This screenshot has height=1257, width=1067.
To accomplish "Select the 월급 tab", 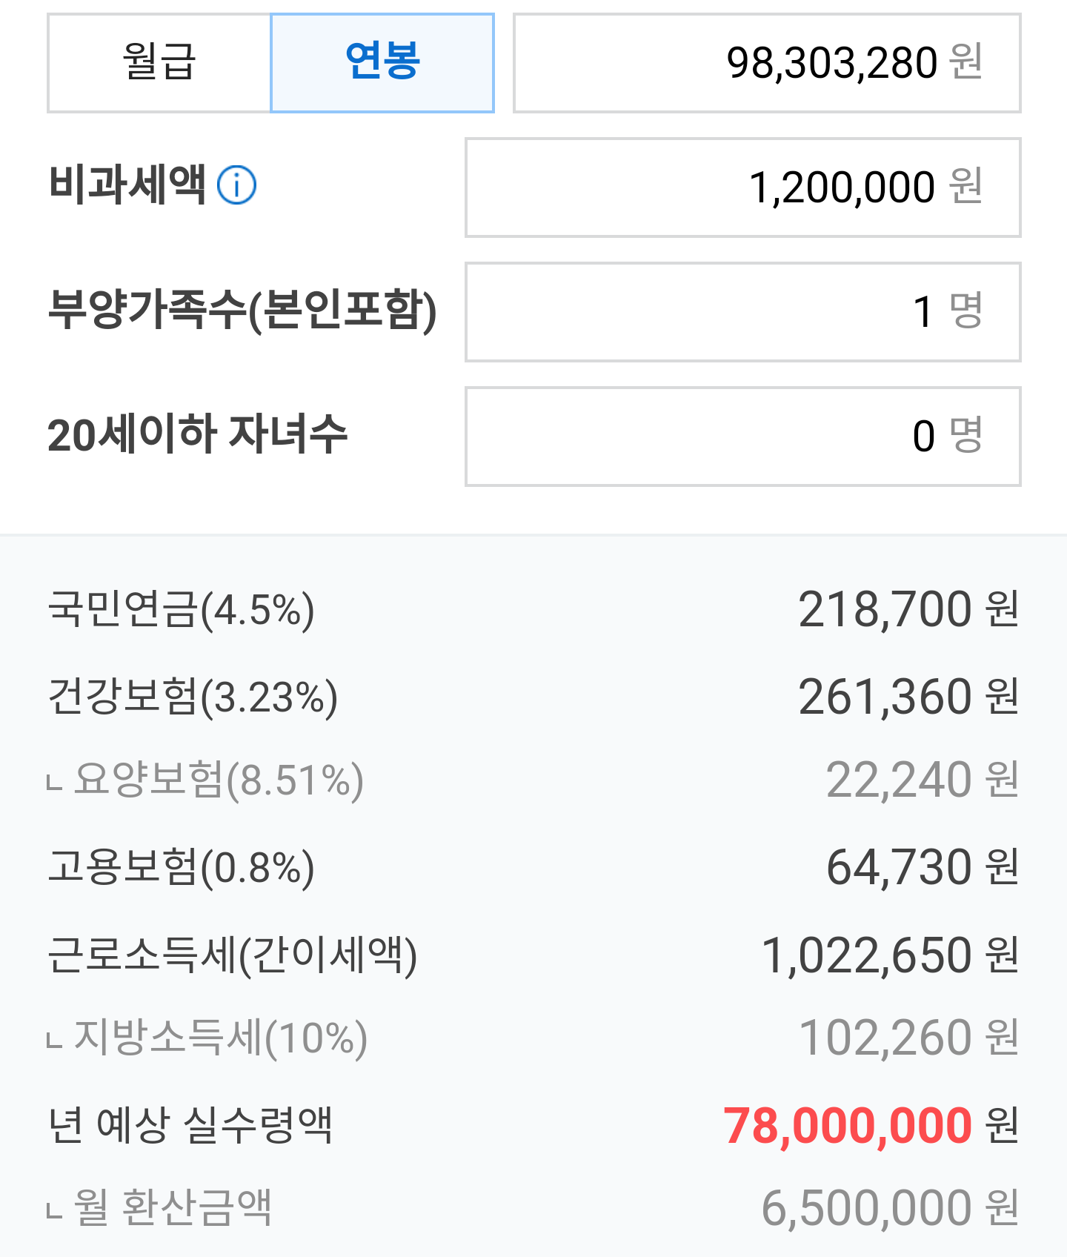I will [x=159, y=63].
